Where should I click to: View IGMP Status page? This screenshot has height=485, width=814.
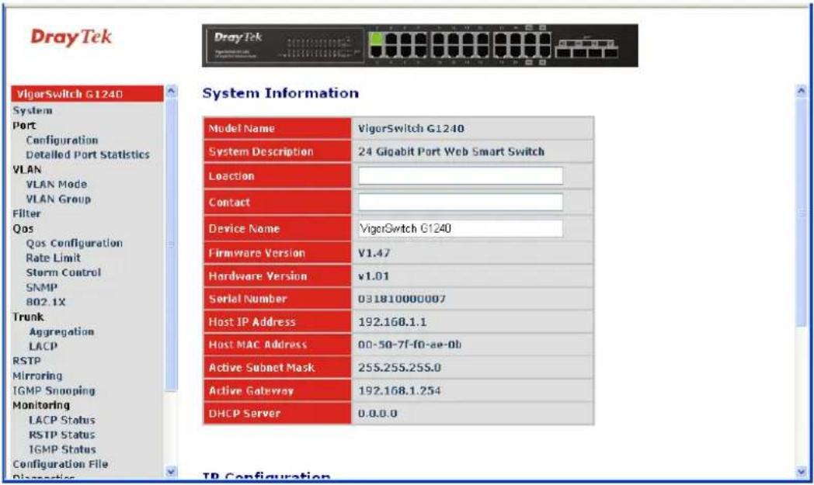(62, 449)
